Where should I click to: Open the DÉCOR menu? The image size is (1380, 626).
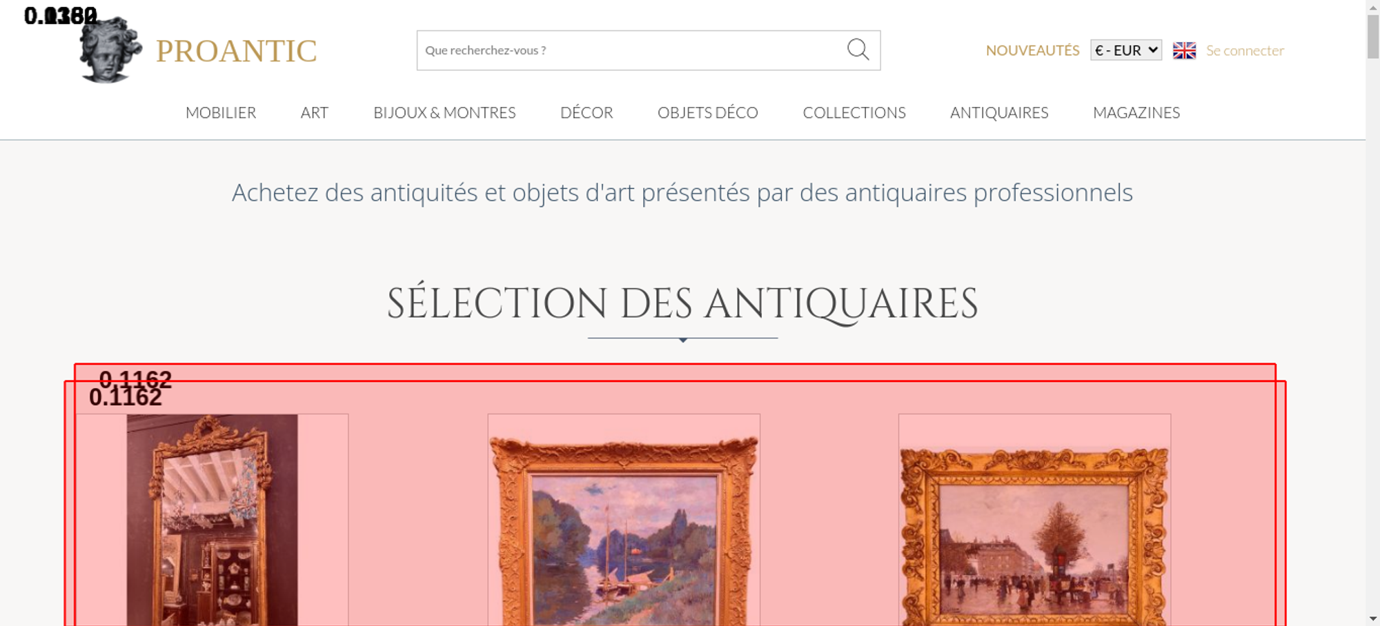point(586,112)
